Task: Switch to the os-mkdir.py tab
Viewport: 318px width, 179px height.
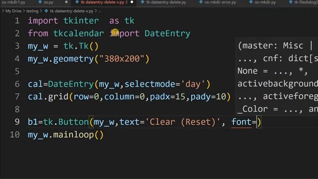Action: [265, 2]
